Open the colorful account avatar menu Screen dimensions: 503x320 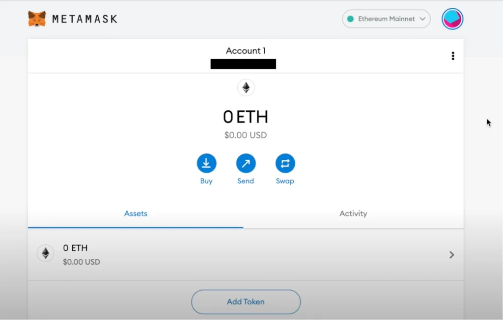pos(452,19)
